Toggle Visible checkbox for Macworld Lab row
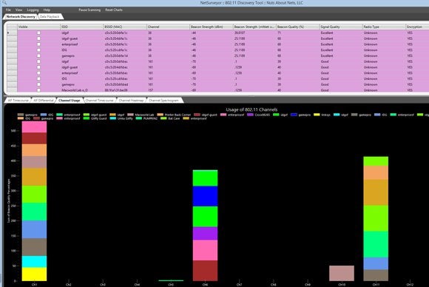The width and height of the screenshot is (429, 287). tap(39, 90)
